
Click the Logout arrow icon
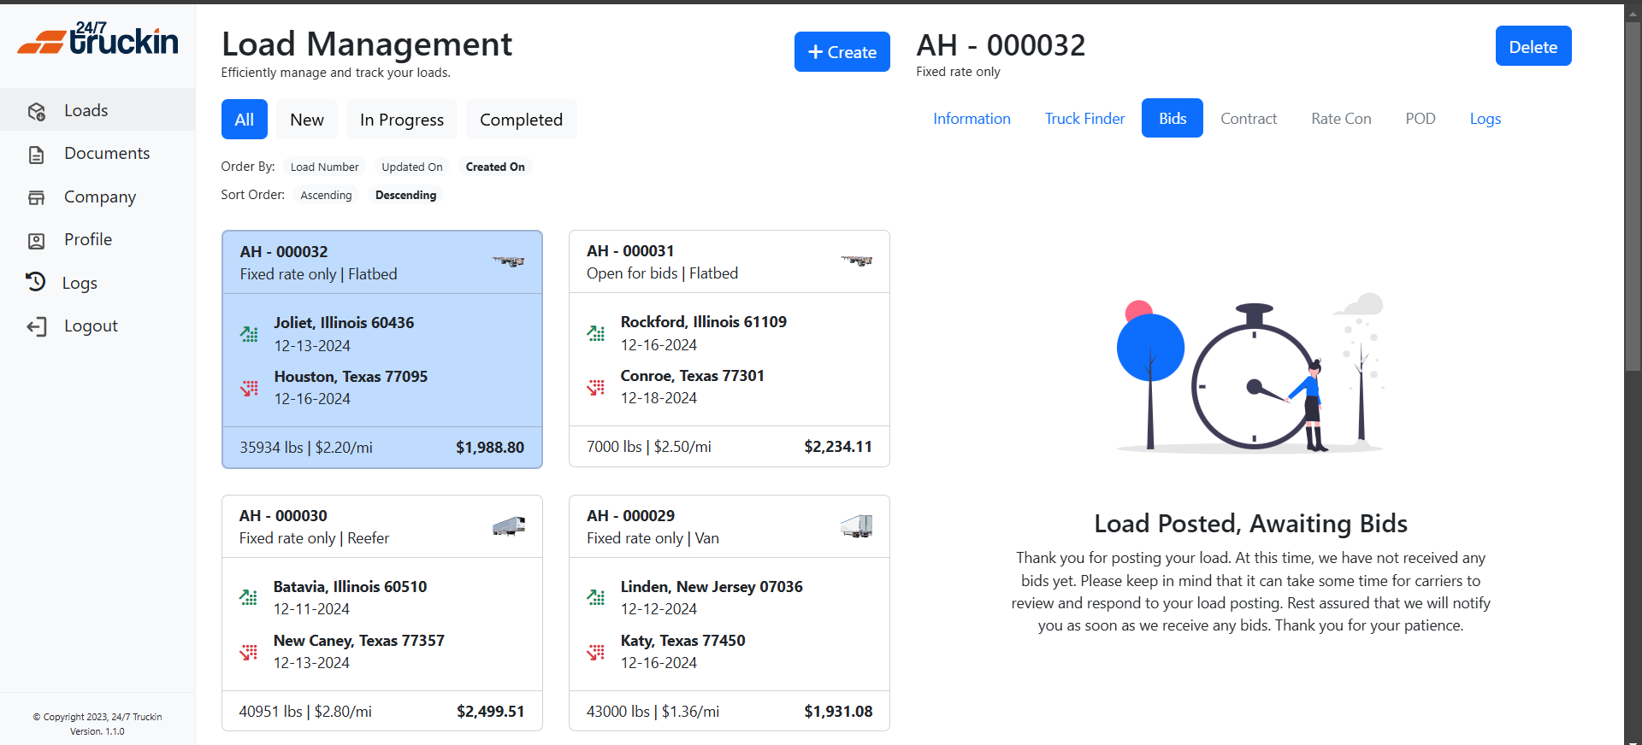(x=37, y=326)
